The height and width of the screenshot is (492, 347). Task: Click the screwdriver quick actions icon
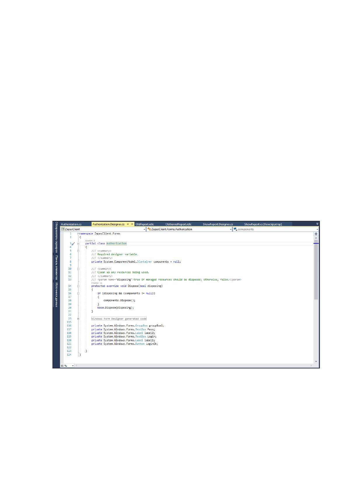tap(73, 243)
